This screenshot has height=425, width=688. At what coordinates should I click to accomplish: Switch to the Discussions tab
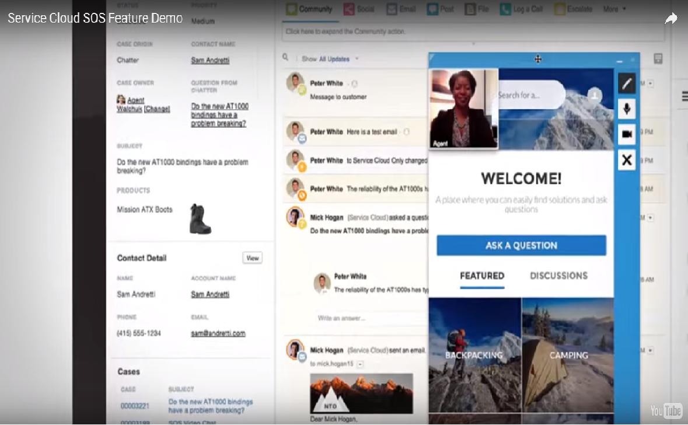558,276
